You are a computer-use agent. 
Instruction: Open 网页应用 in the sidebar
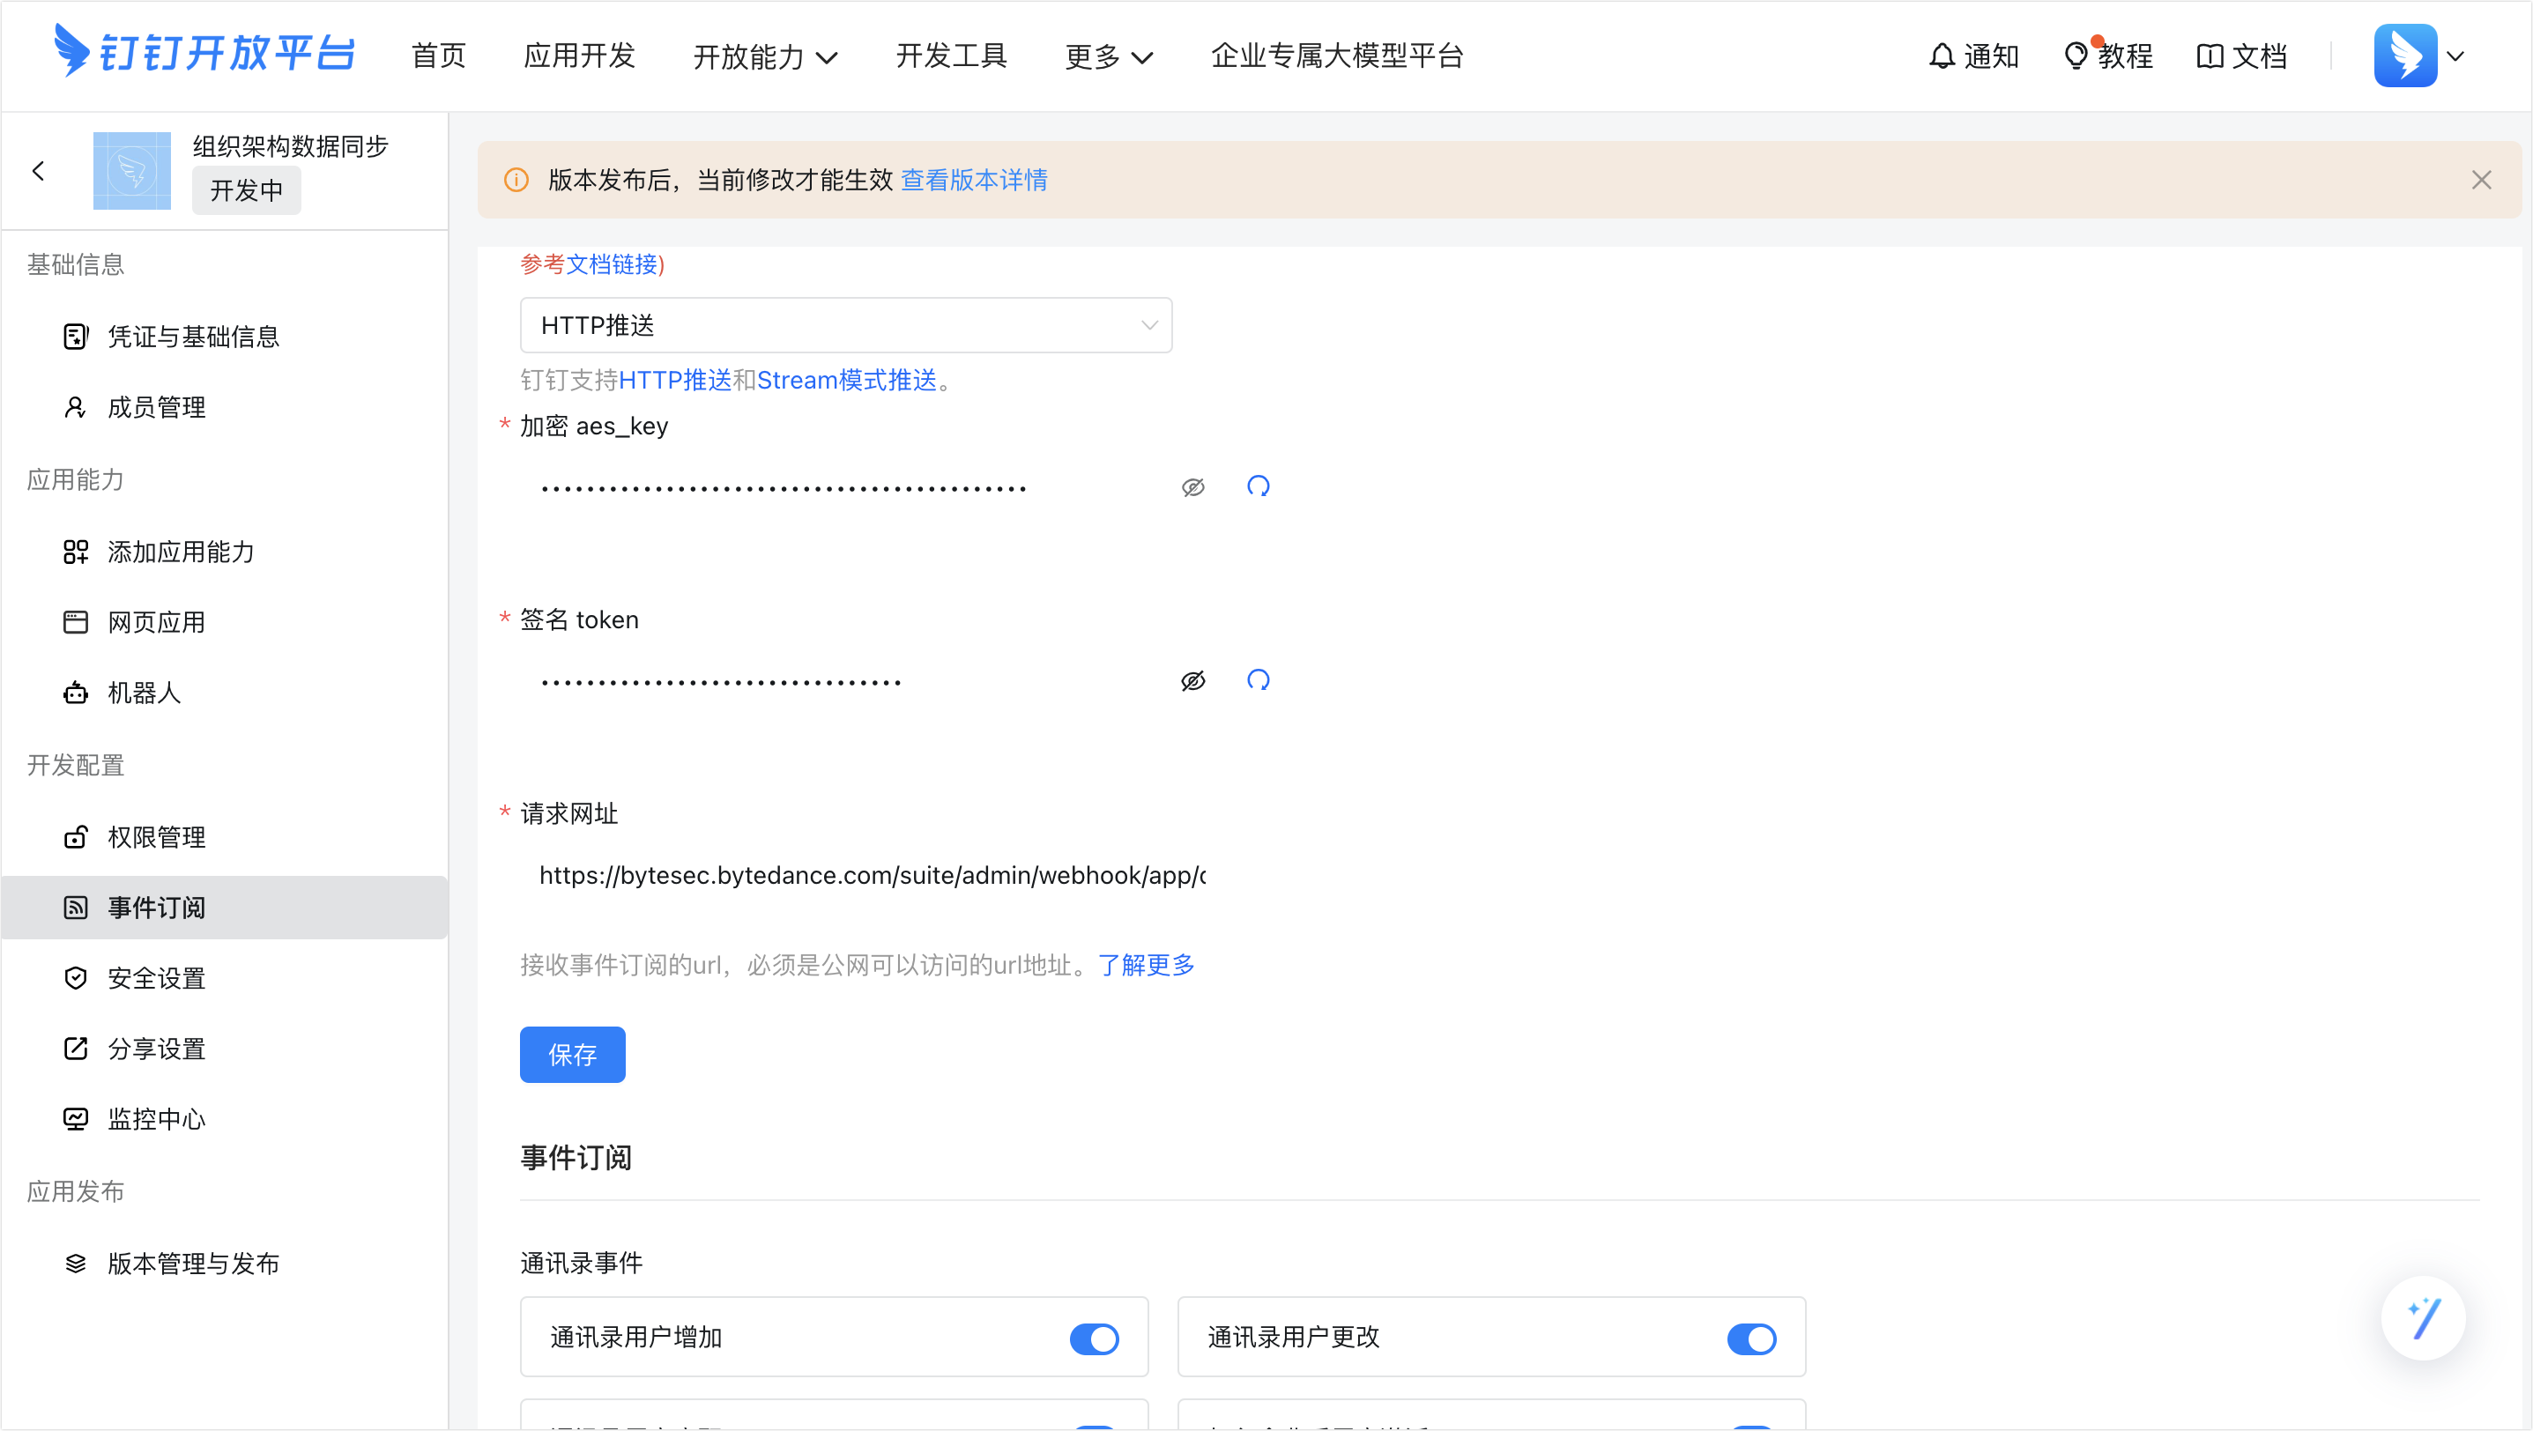[x=225, y=623]
